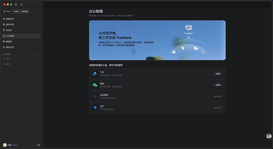The height and width of the screenshot is (149, 273).
Task: Click the user avatar at sidebar bottom
Action: [x=5, y=145]
